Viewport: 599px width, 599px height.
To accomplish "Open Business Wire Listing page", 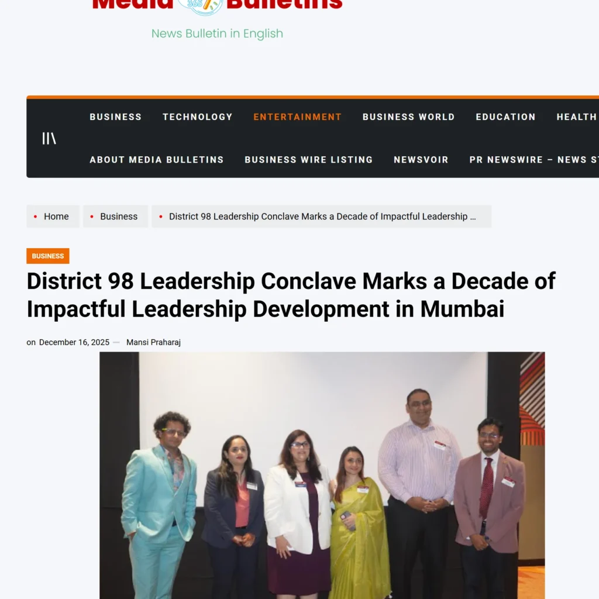I will coord(309,160).
